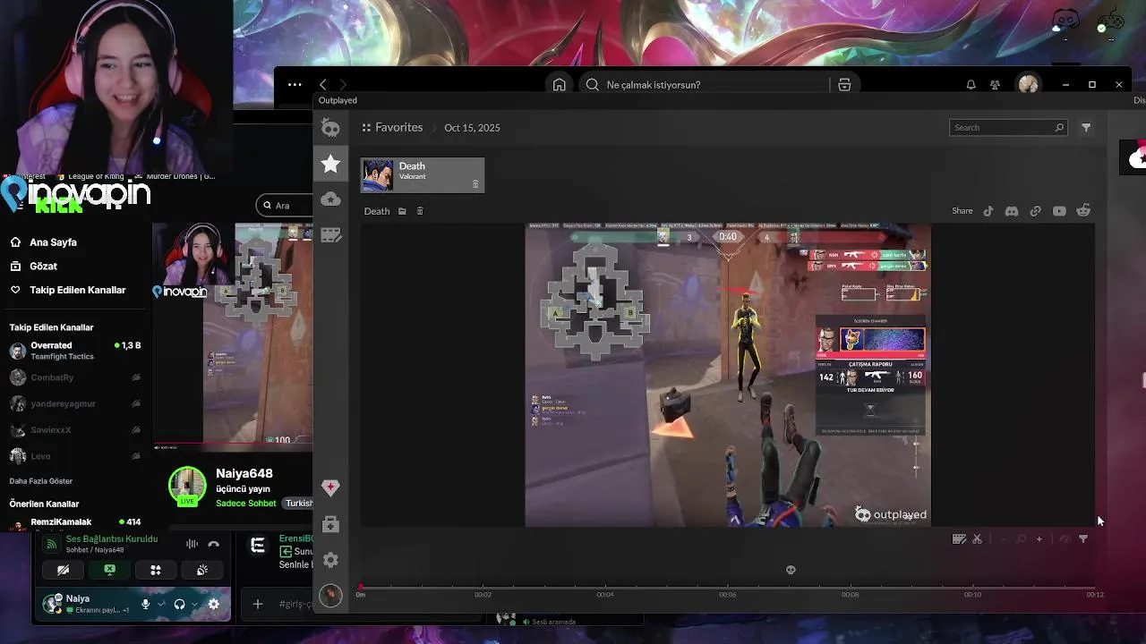
Task: Disconnect from the Discord voice call
Action: [x=213, y=544]
